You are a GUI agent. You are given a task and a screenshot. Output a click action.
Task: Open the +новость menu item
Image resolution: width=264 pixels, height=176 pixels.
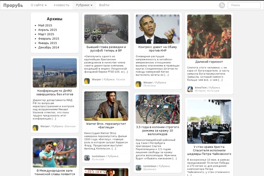pyautogui.click(x=61, y=5)
